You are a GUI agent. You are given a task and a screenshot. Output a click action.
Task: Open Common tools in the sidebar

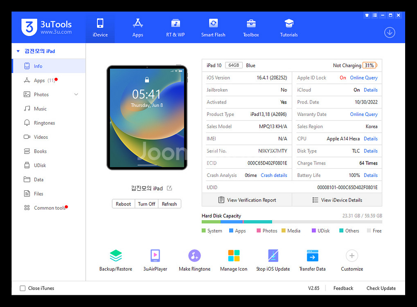point(49,208)
